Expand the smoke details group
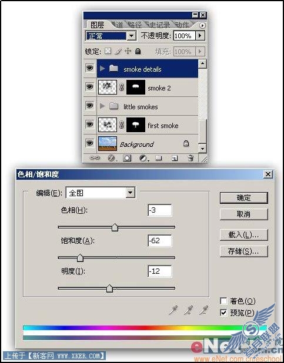Screen dimensions: 284x363 tap(102, 68)
